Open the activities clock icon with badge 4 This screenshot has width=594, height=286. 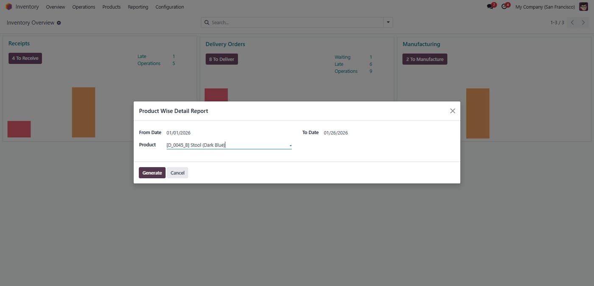coord(505,6)
